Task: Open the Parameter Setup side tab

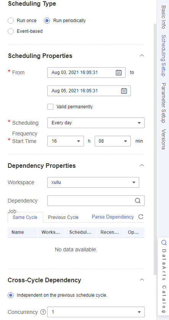Action: pyautogui.click(x=163, y=103)
